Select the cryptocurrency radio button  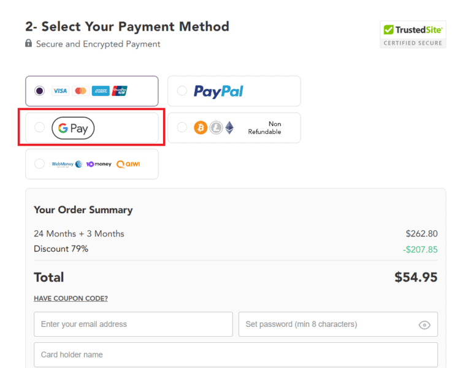click(x=182, y=127)
